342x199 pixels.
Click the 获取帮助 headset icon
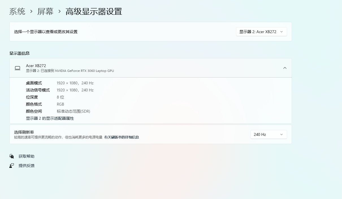tap(12, 156)
